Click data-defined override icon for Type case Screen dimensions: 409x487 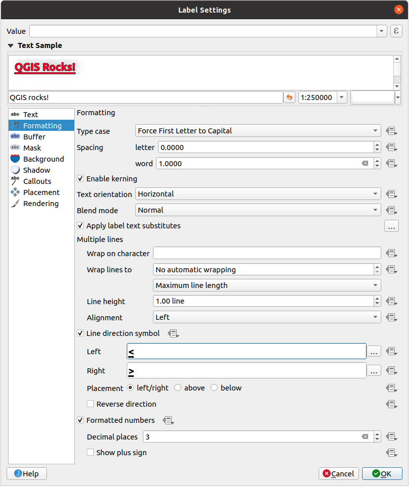pyautogui.click(x=391, y=131)
